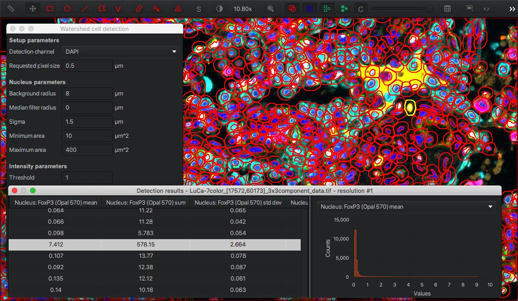Viewport: 518px width, 301px height.
Task: Select the Wand tool
Action: (156, 9)
